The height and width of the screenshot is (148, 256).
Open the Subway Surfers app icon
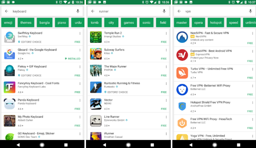click(x=96, y=54)
